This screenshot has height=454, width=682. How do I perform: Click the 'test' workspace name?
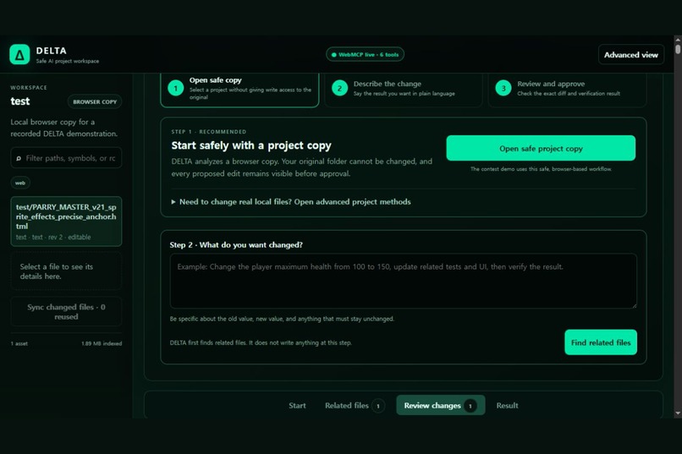tap(20, 101)
